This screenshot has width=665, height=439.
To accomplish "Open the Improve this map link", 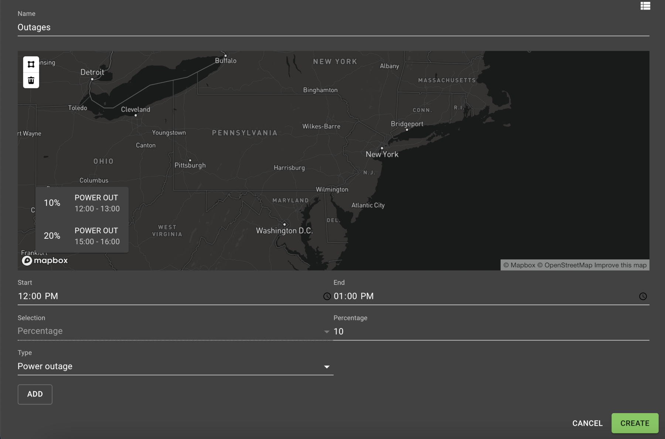I will [x=620, y=265].
